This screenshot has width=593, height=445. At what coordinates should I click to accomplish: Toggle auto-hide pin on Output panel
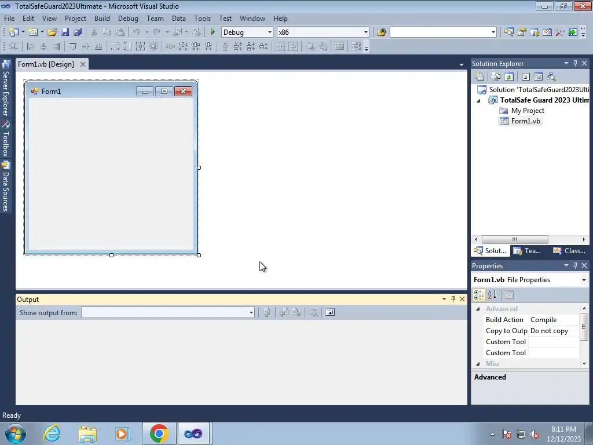(x=453, y=299)
